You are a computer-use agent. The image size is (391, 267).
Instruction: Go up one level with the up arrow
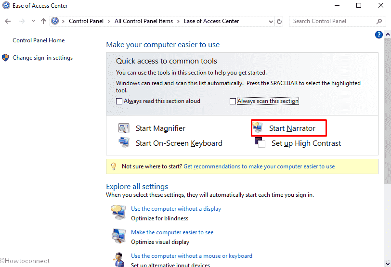point(43,21)
